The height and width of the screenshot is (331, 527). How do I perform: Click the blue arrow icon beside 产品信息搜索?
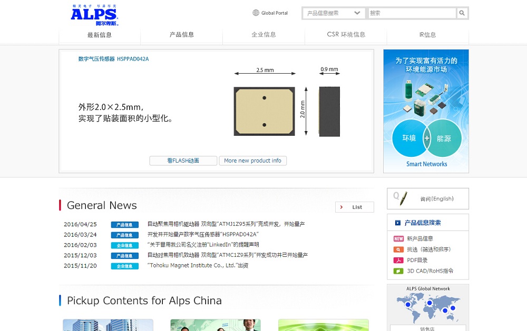[x=398, y=223]
